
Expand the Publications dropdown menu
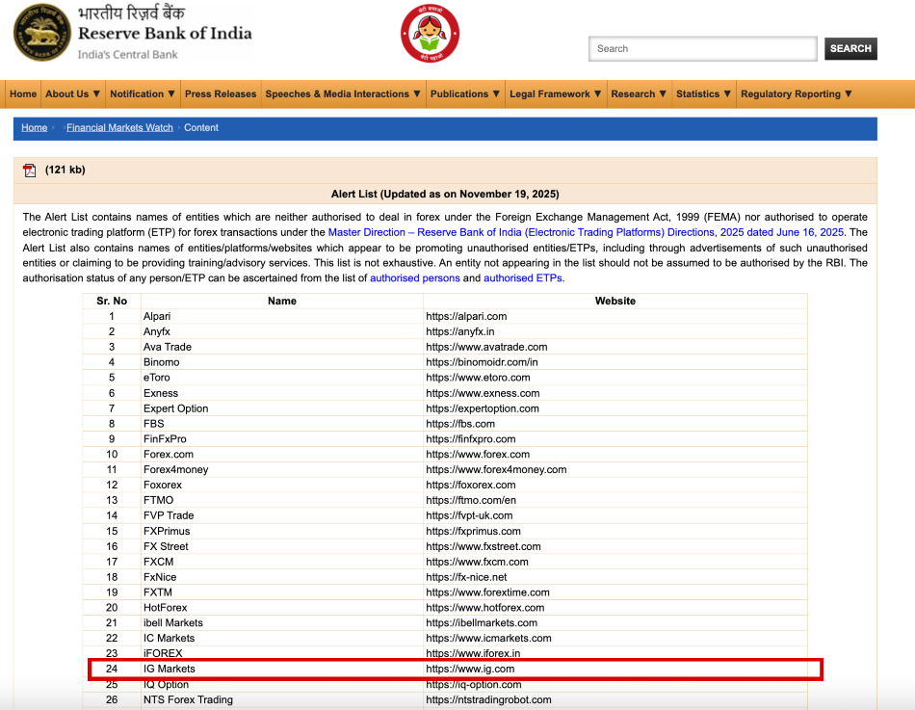(x=464, y=94)
